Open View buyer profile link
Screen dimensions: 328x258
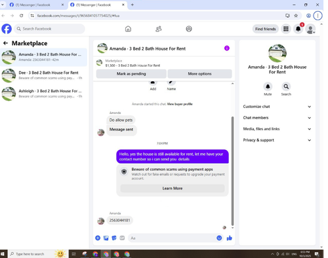click(x=180, y=104)
